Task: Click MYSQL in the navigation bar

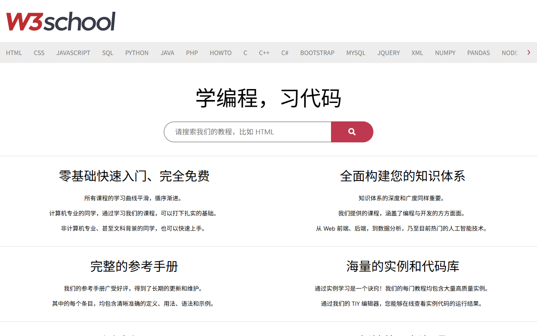Action: tap(356, 53)
